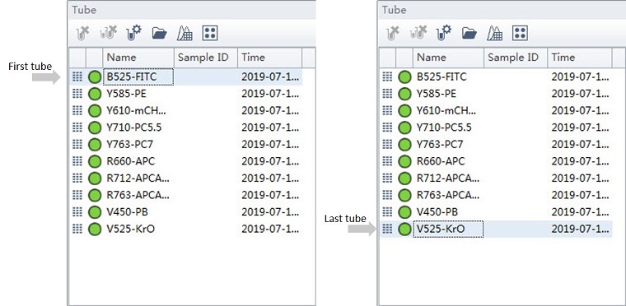
Task: Select Y763-PC7 tube name in left panel
Action: coord(130,145)
